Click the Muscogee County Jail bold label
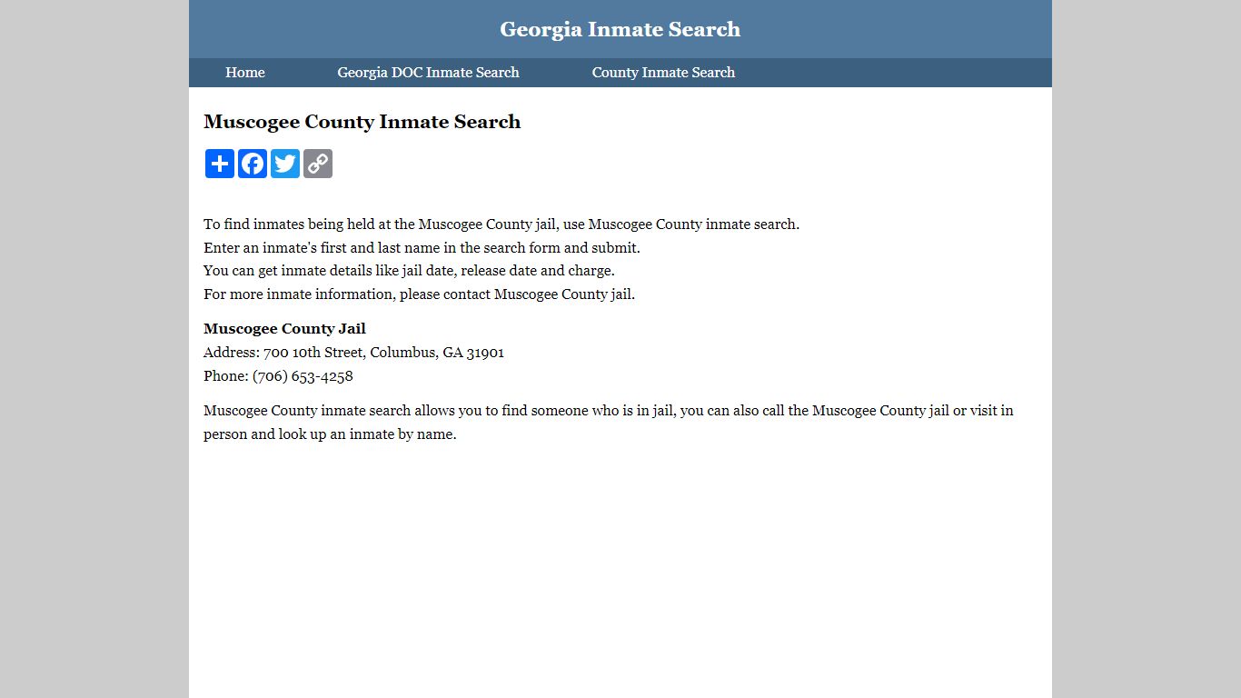This screenshot has height=698, width=1241. click(x=284, y=328)
